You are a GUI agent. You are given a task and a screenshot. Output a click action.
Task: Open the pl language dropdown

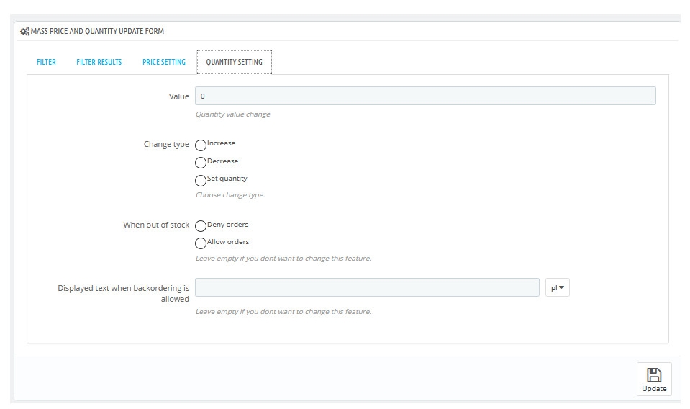click(x=557, y=287)
